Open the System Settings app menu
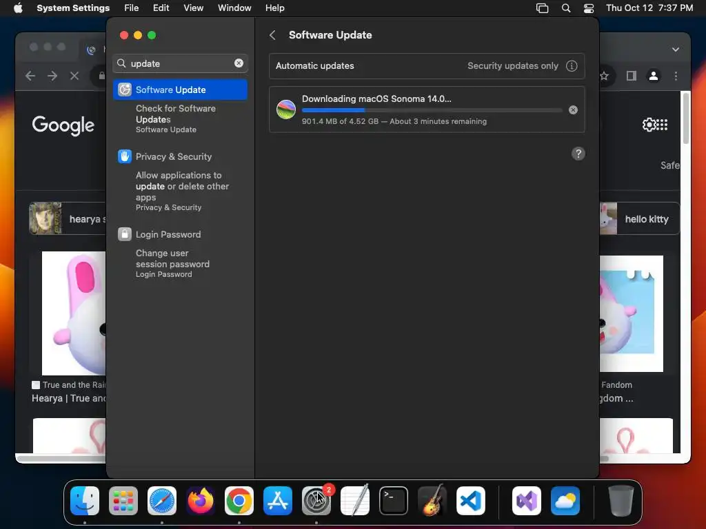706x529 pixels. (x=73, y=8)
